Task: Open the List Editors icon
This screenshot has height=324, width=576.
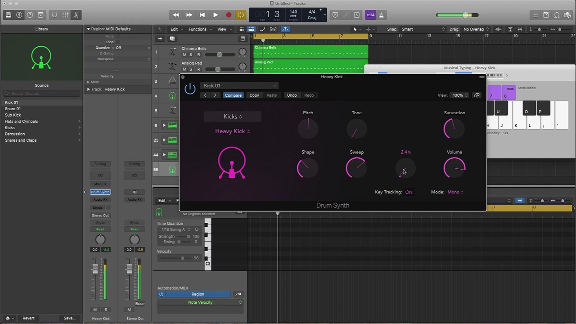Action: (x=535, y=15)
